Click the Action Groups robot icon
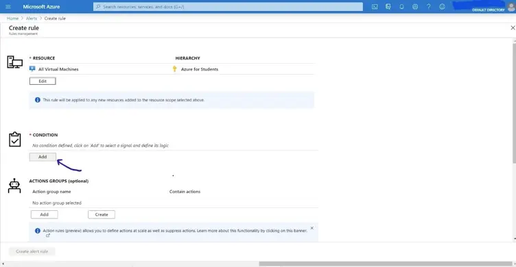 coord(14,186)
